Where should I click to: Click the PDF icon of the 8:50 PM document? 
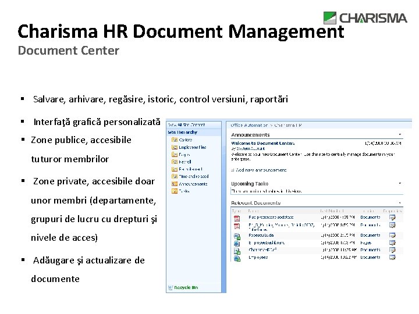click(237, 226)
